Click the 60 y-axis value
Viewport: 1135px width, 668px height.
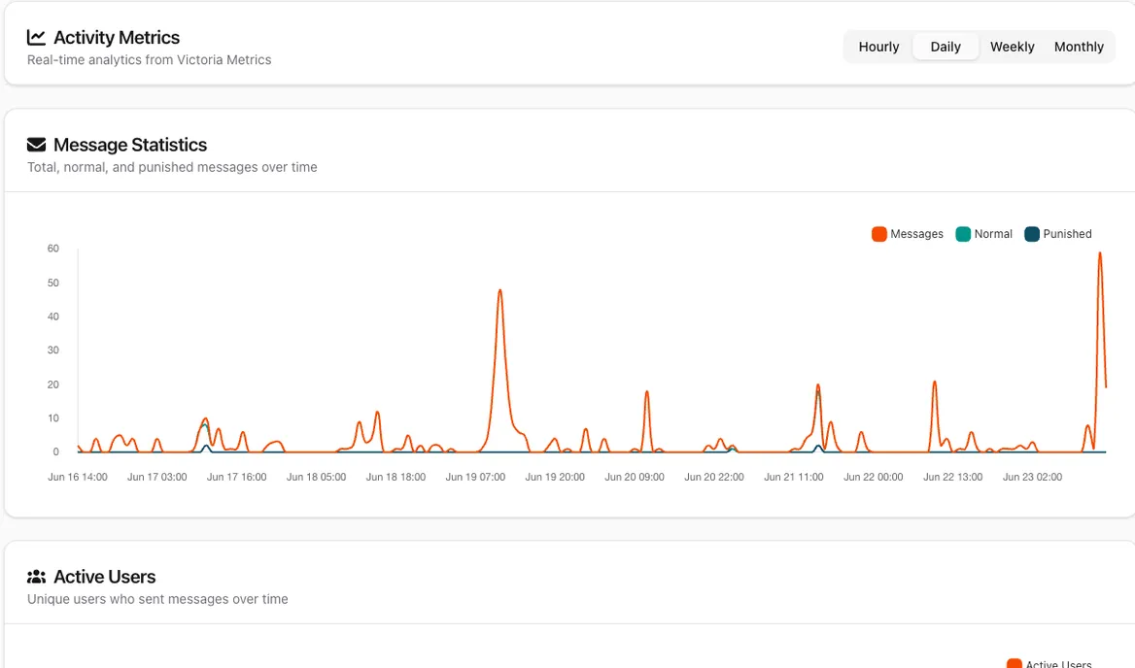[52, 249]
